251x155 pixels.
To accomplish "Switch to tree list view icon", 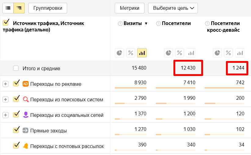I will pyautogui.click(x=19, y=8).
